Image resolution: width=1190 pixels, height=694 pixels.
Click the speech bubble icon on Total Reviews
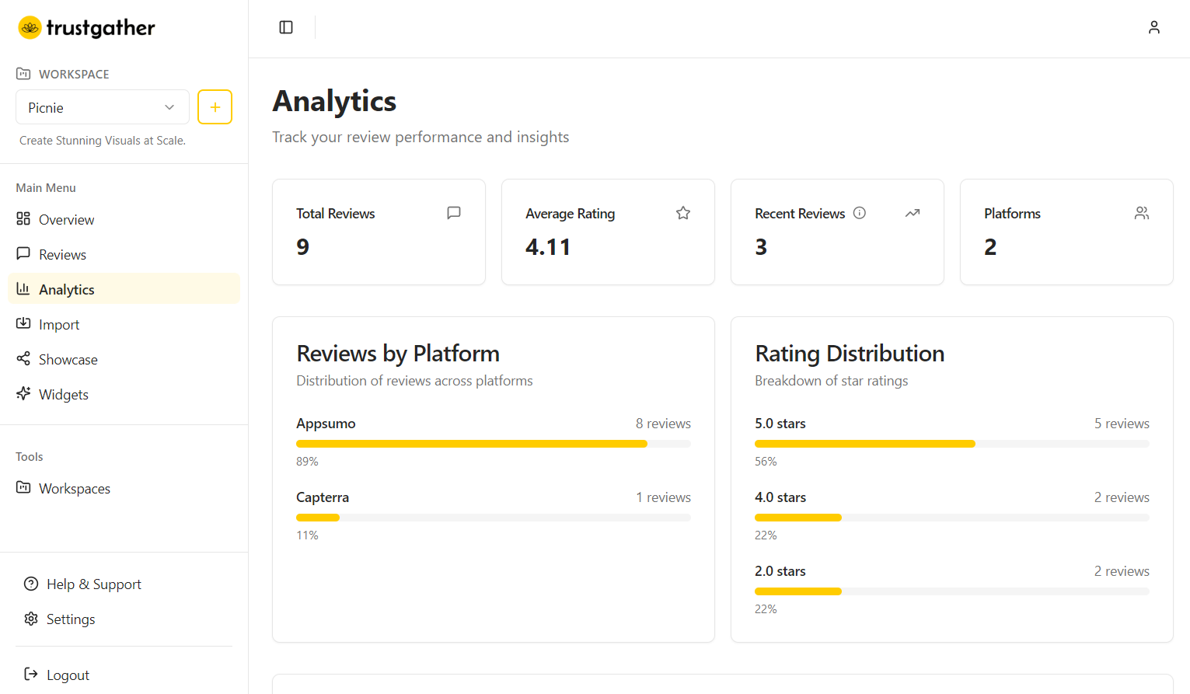point(454,213)
